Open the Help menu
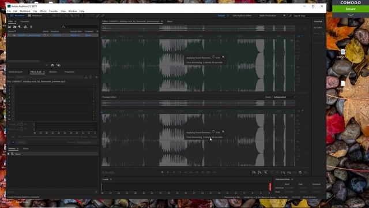369x208 pixels. [82, 11]
